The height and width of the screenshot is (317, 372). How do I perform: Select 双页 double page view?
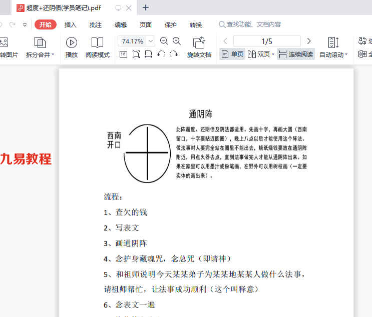[x=259, y=54]
